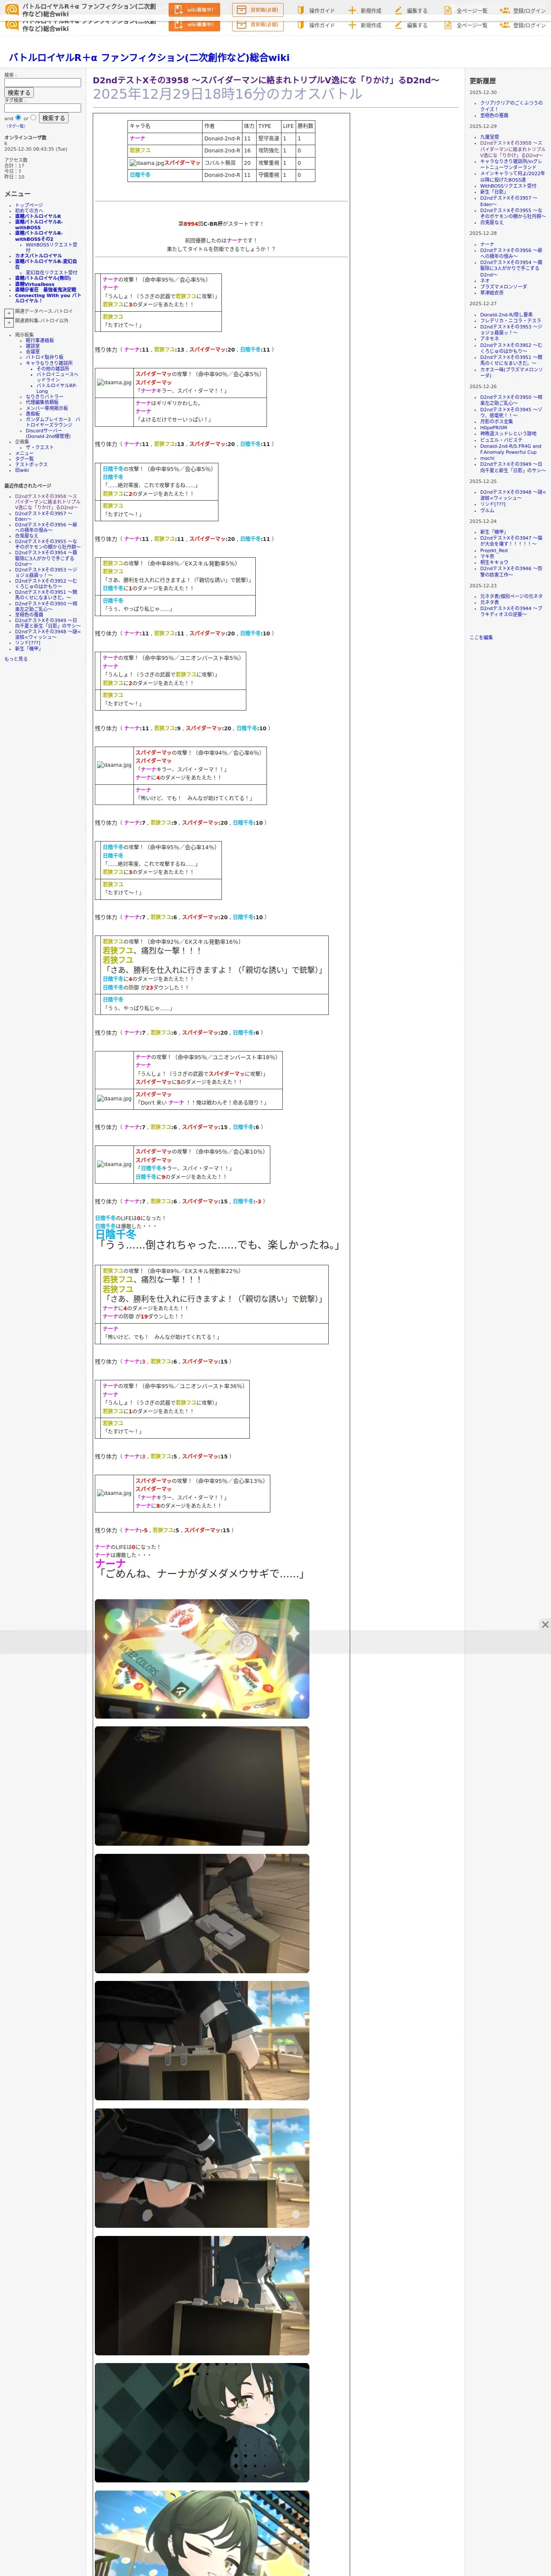Open カオスバトルロイヤル menu link
This screenshot has height=2576, width=551.
point(39,256)
